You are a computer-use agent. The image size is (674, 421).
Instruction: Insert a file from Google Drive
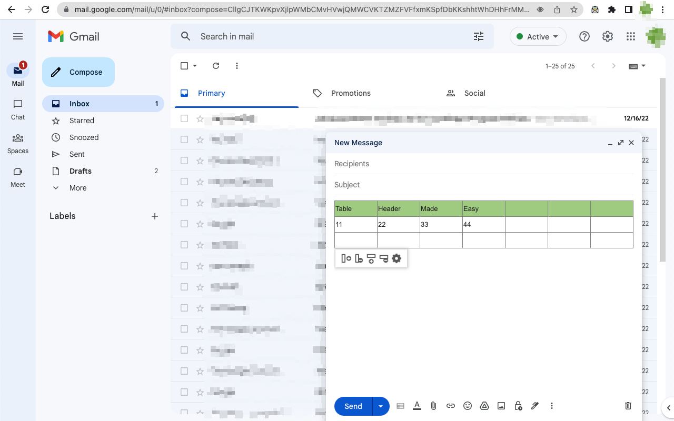click(484, 406)
